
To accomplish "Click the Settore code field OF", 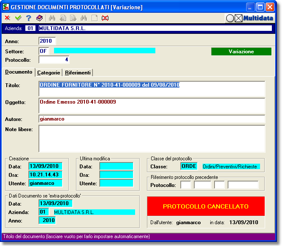I will click(44, 51).
